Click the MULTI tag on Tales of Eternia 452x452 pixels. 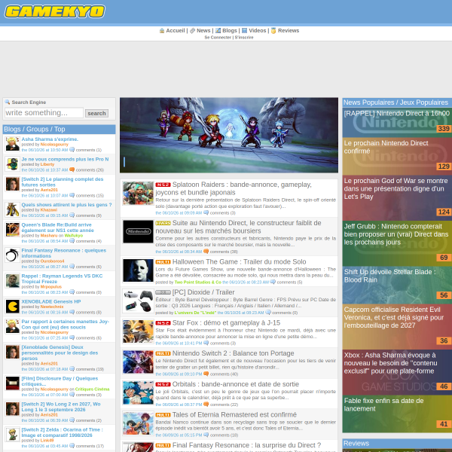(x=163, y=415)
